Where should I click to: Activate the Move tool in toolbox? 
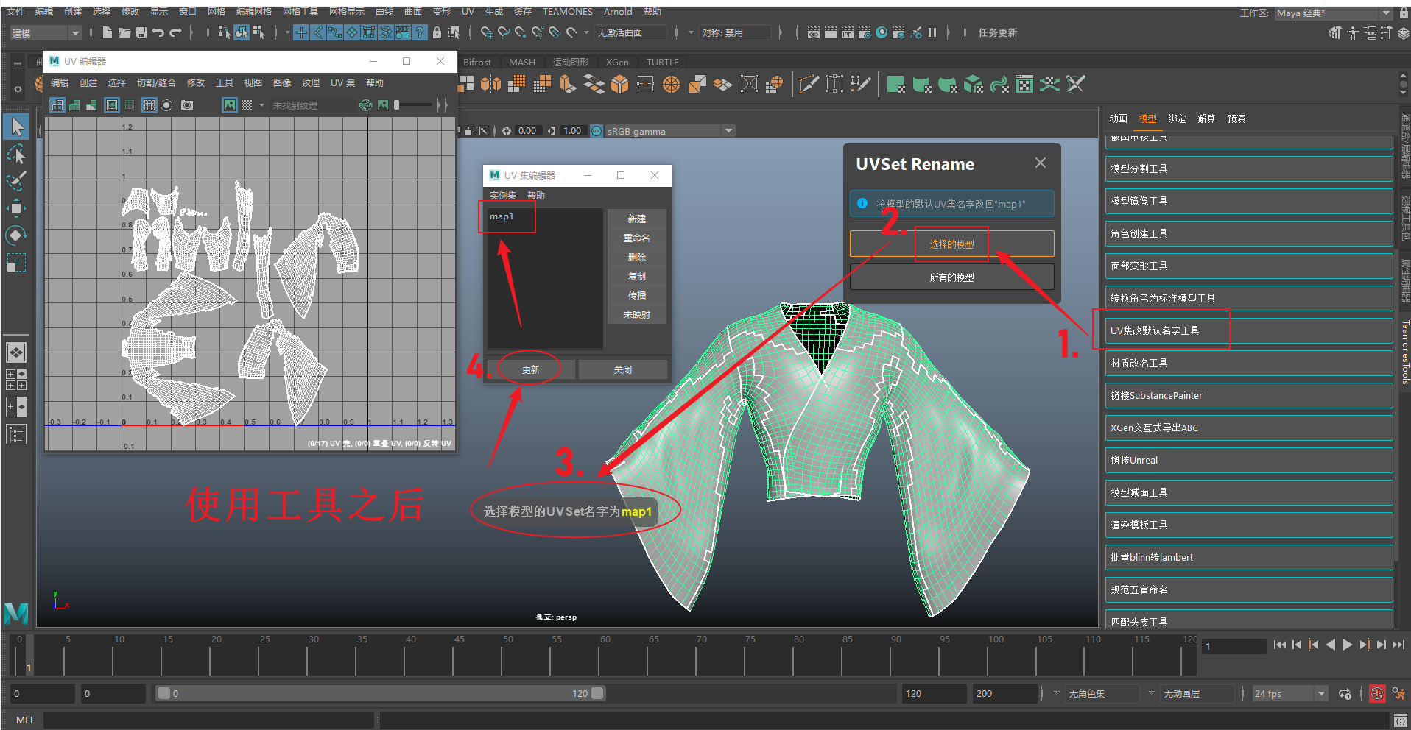16,208
